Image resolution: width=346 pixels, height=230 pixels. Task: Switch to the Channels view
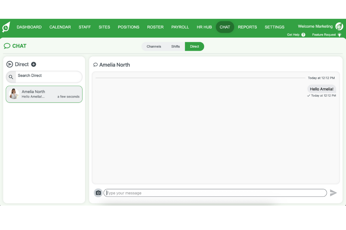(154, 46)
